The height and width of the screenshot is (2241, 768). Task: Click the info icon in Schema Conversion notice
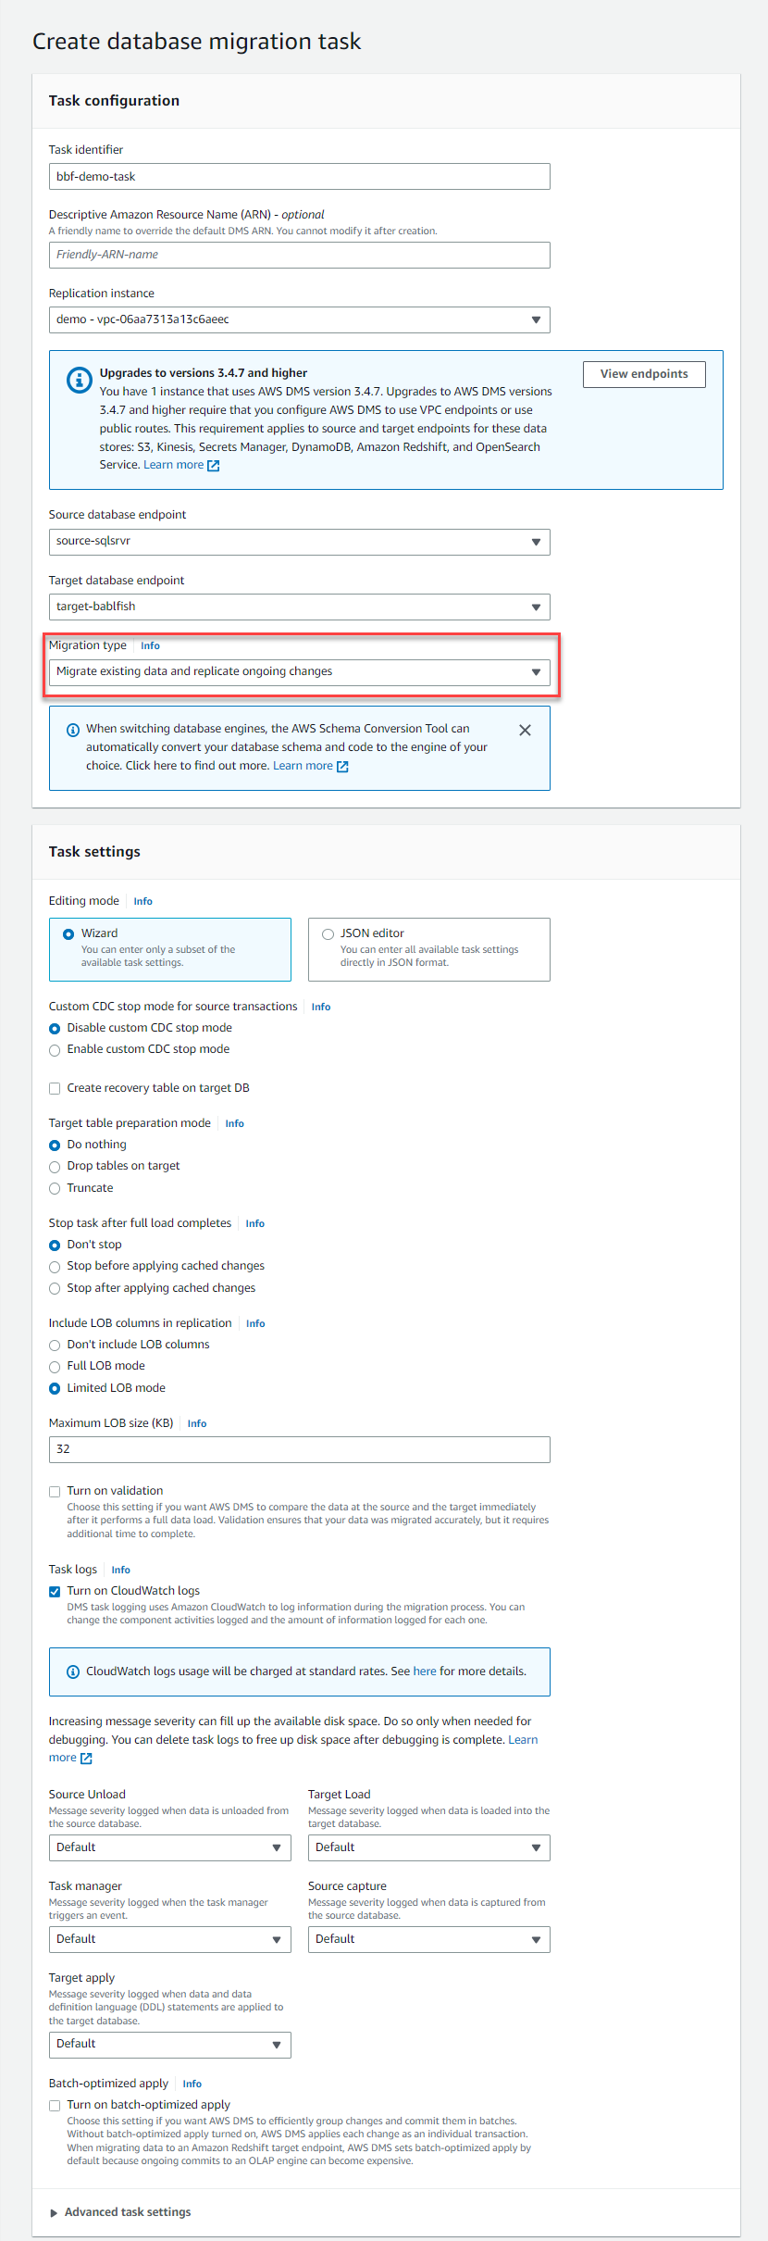(73, 730)
